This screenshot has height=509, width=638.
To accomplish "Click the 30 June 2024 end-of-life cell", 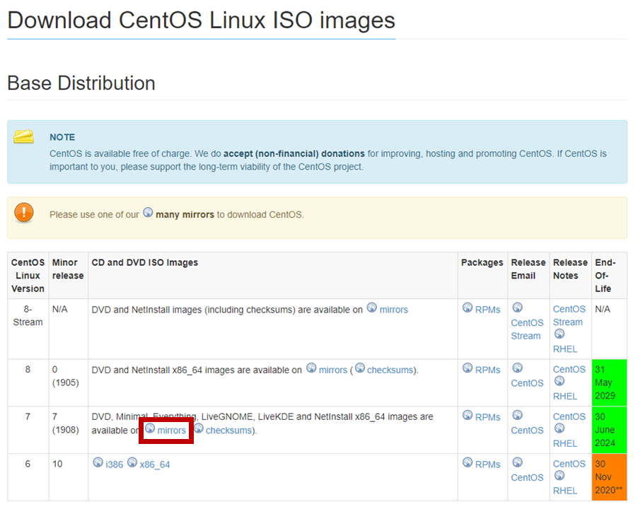I will pyautogui.click(x=609, y=430).
